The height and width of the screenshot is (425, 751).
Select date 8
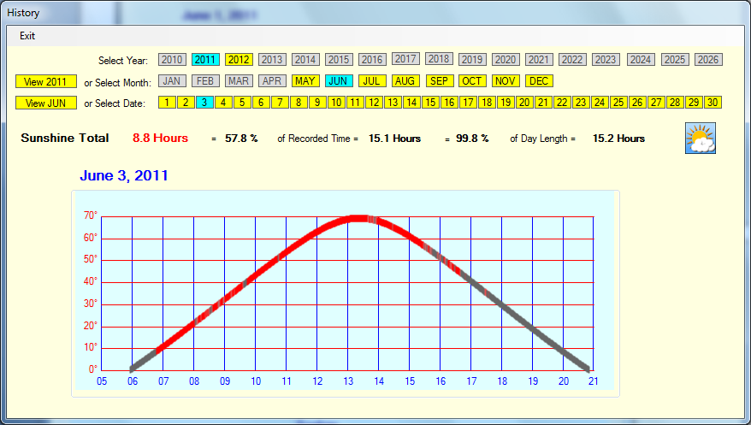(299, 103)
